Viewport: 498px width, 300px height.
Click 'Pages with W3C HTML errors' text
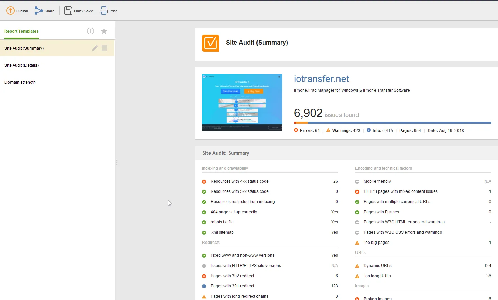[x=404, y=222]
